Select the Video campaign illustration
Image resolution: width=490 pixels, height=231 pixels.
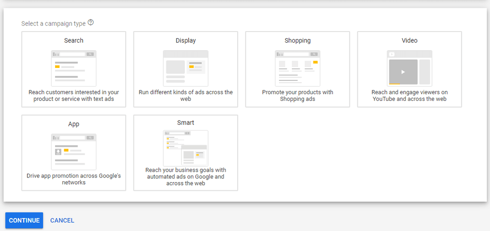(410, 68)
